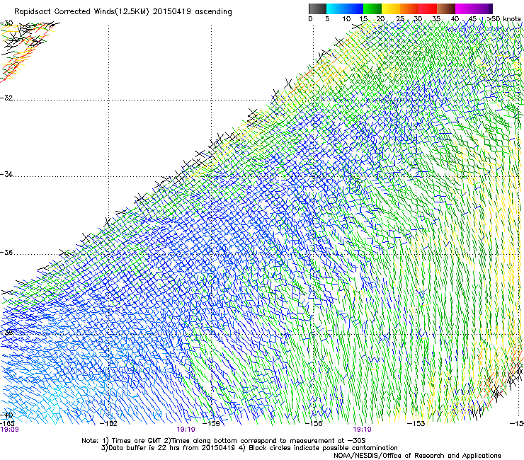The height and width of the screenshot is (460, 524).
Task: Select the date '20150419' in the title
Action: click(172, 12)
